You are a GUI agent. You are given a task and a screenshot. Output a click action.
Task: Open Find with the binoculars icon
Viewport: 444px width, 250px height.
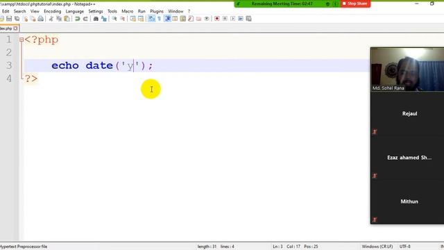coord(96,19)
